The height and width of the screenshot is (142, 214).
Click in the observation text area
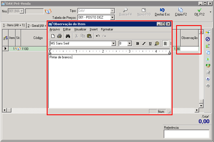(x=109, y=81)
